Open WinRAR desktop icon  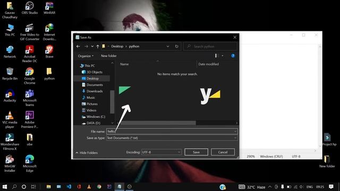[x=49, y=8]
